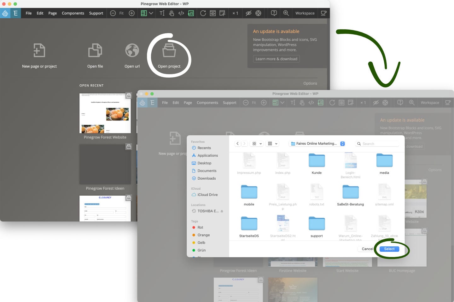The width and height of the screenshot is (454, 302).
Task: Expand page layout dropdown arrow in front window
Action: point(282,103)
